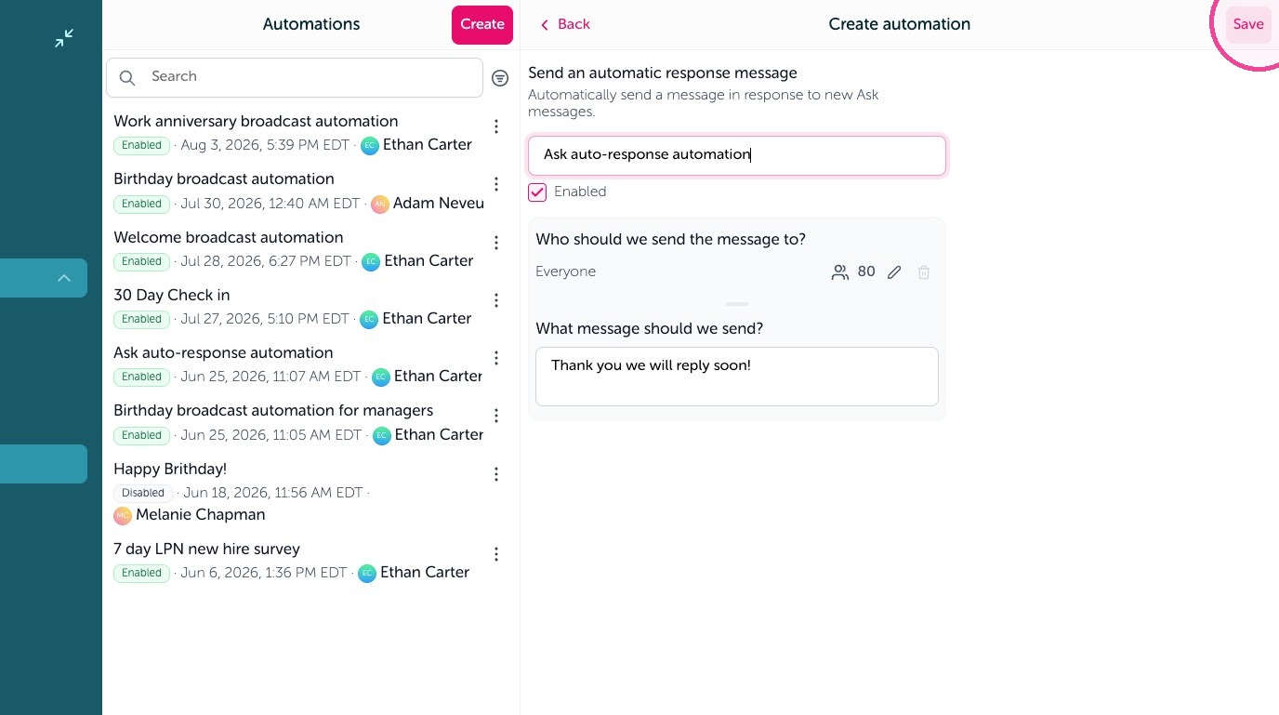Open options menu for Welcome broadcast automation

click(496, 243)
